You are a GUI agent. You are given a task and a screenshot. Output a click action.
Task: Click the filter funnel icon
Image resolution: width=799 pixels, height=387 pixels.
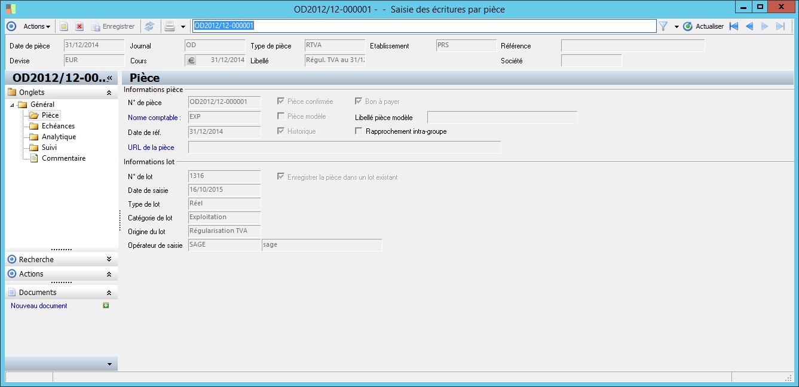click(663, 26)
